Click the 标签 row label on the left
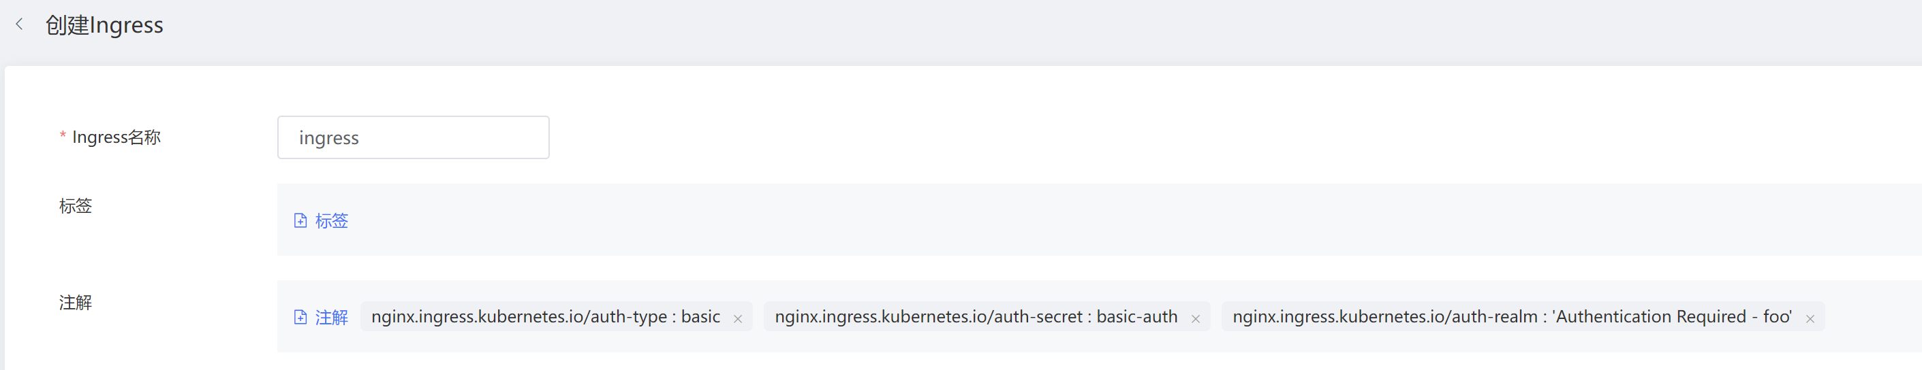The width and height of the screenshot is (1922, 370). point(76,205)
